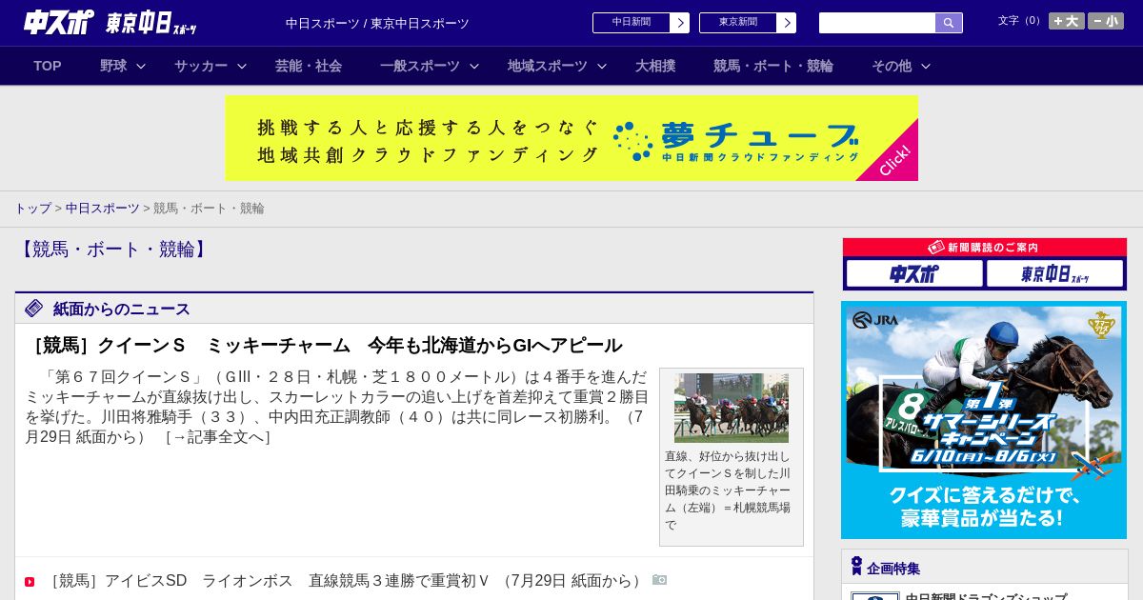Viewport: 1143px width, 600px height.
Task: Expand the サッカー dropdown chevron
Action: (242, 66)
